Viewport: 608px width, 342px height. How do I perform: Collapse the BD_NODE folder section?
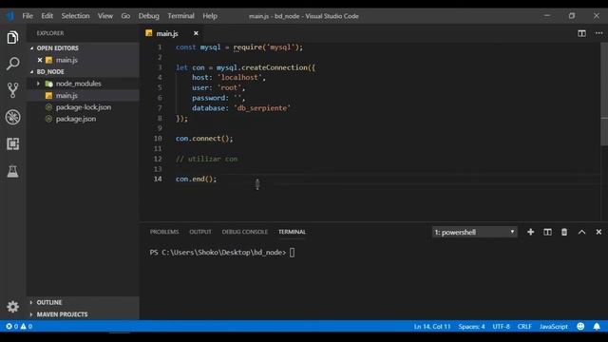31,72
